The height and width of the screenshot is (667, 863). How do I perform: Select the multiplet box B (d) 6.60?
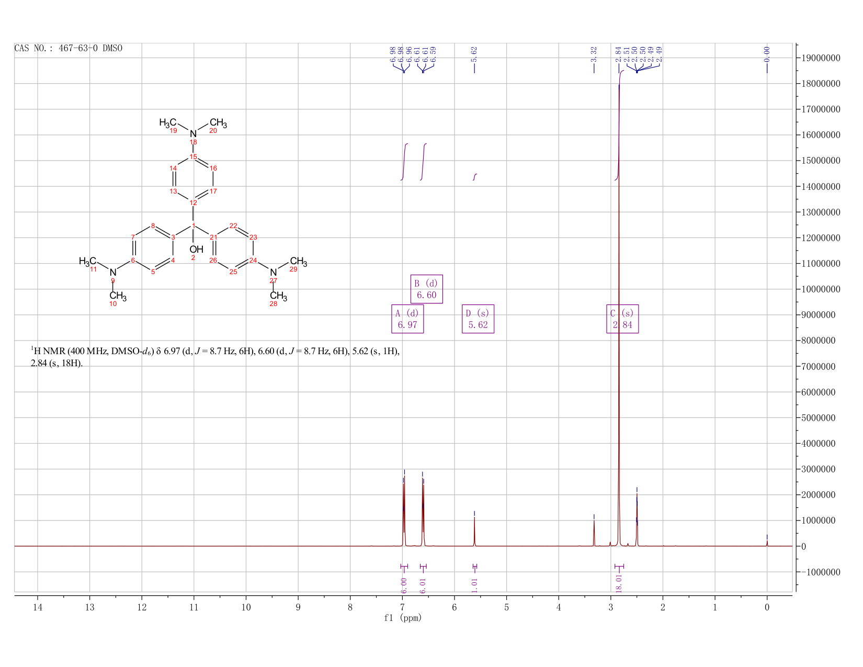(x=427, y=289)
